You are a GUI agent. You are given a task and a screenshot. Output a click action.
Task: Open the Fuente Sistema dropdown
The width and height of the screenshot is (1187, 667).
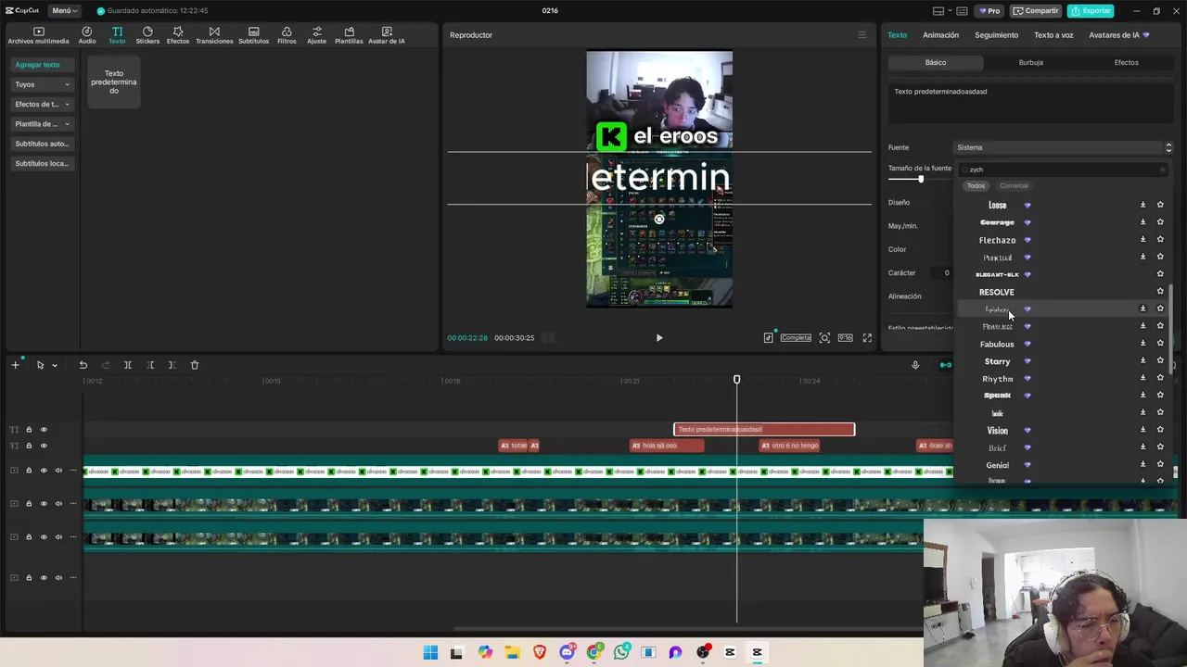pyautogui.click(x=1065, y=147)
